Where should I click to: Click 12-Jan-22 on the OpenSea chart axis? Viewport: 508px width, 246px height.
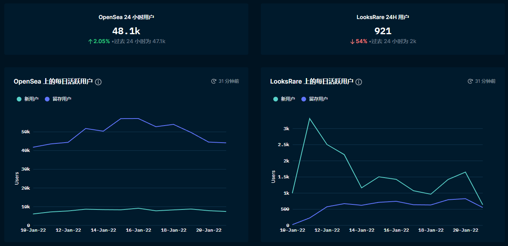pos(68,230)
